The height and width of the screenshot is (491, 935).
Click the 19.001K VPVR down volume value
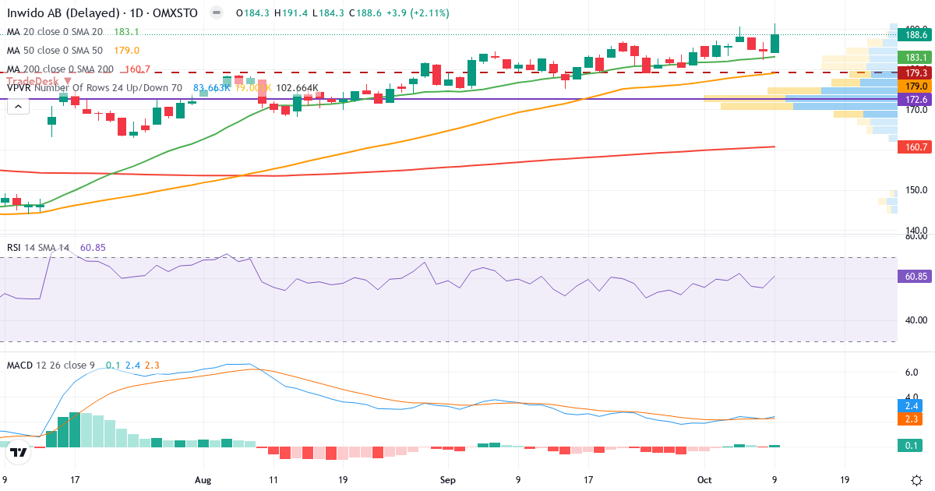click(253, 88)
